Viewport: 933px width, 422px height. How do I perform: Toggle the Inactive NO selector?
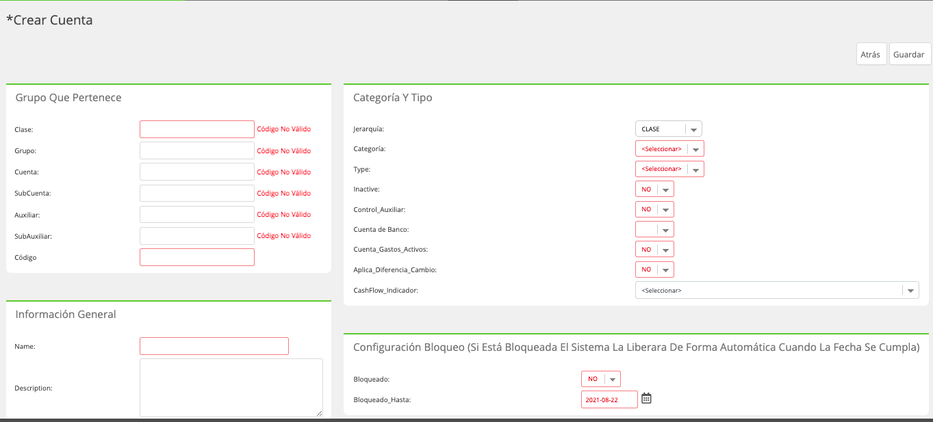coord(654,189)
